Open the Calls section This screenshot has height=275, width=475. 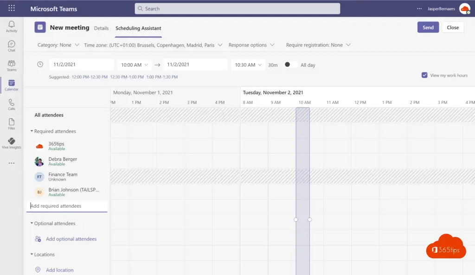click(12, 104)
